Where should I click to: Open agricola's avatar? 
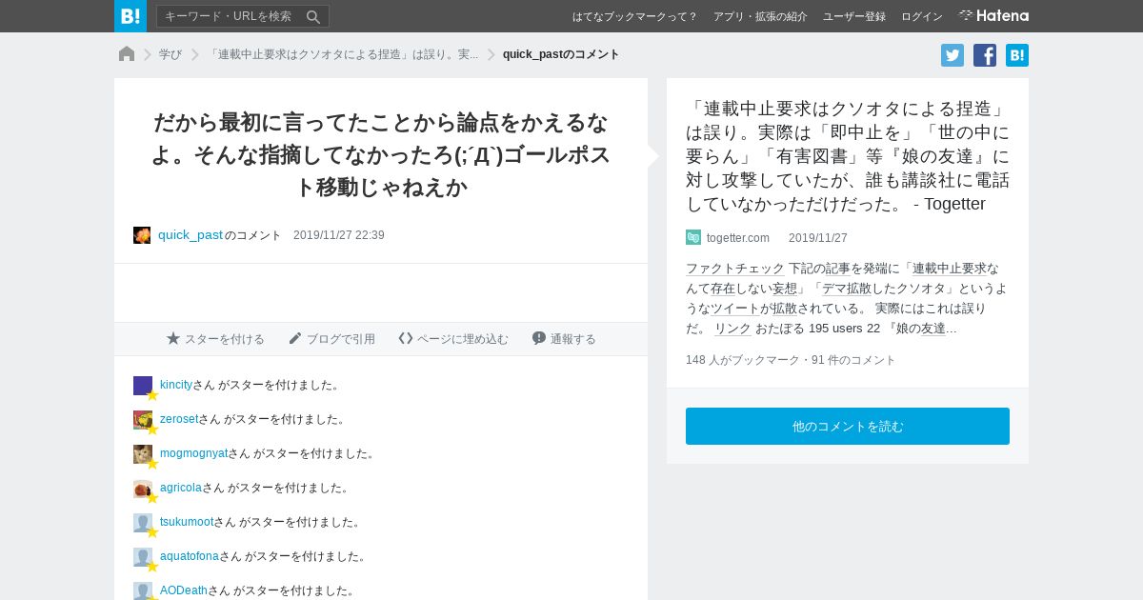[x=143, y=489]
